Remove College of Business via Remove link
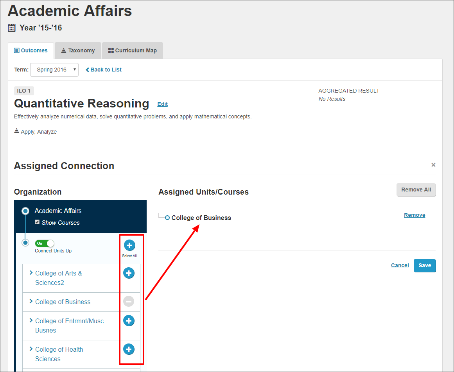The height and width of the screenshot is (372, 454). click(x=415, y=215)
